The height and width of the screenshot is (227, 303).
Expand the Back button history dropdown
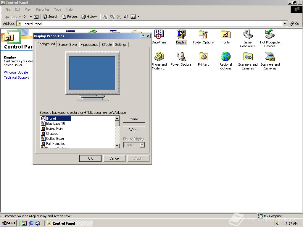(x=20, y=17)
